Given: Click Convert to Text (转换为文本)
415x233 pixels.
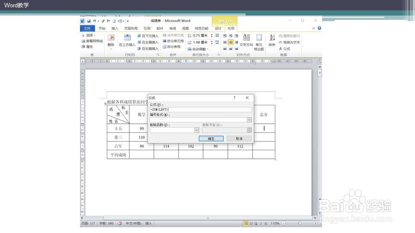Looking at the screenshot, I should tap(289, 42).
